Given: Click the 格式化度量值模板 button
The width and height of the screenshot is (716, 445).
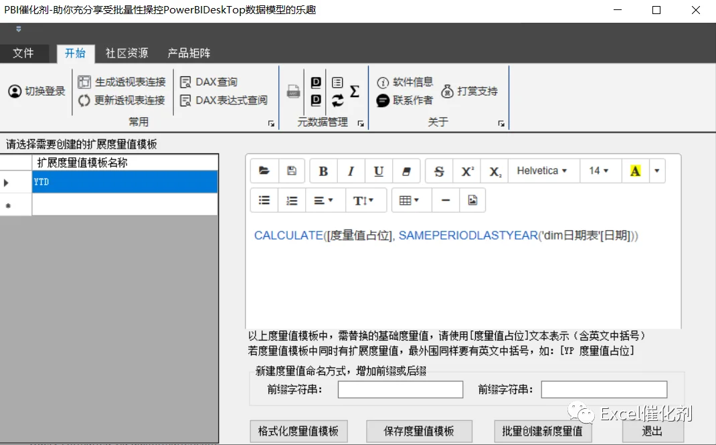Looking at the screenshot, I should point(298,431).
